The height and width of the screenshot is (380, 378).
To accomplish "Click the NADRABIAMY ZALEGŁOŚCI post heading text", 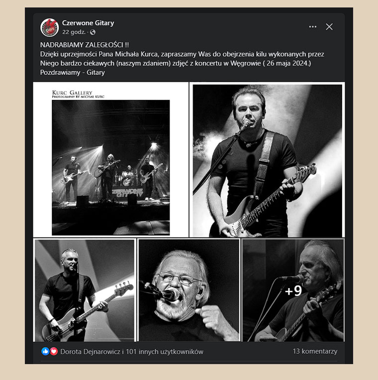I will [85, 45].
